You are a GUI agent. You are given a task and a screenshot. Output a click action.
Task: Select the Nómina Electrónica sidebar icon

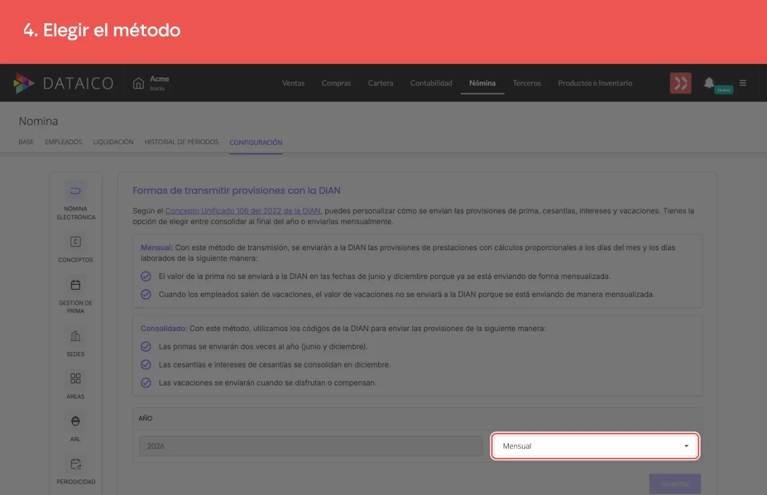pos(76,191)
